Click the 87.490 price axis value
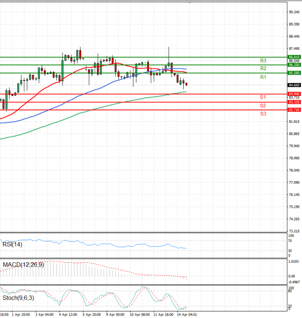This screenshot has height=318, width=302. [x=294, y=49]
